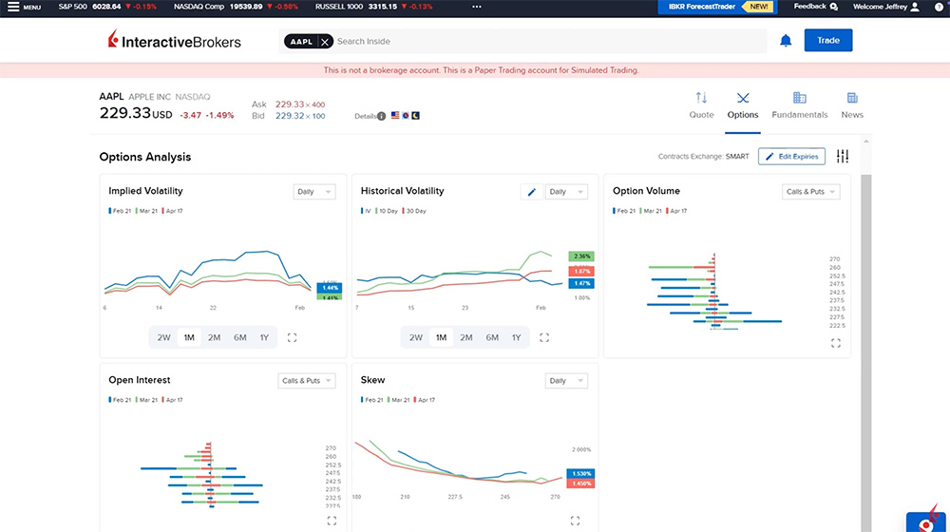
Task: Select 6M range on Implied Volatility
Action: pyautogui.click(x=240, y=337)
